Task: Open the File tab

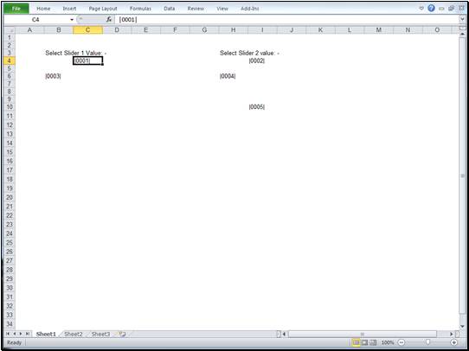Action: point(16,9)
